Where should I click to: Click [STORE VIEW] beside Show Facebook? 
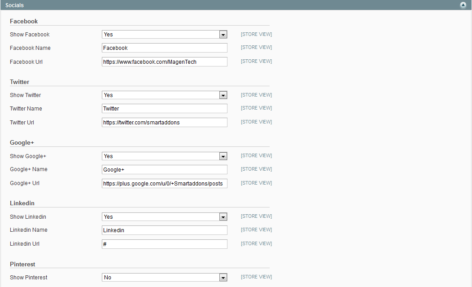coord(257,35)
